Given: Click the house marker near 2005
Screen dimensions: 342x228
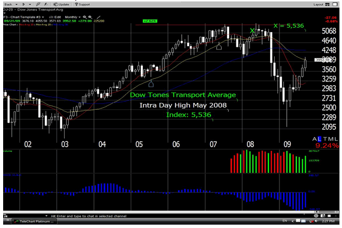Looking at the screenshot, I should point(151,84).
